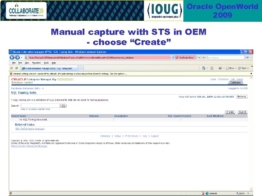Click the footer Logout link
Image resolution: width=262 pixels, height=196 pixels.
(155, 136)
